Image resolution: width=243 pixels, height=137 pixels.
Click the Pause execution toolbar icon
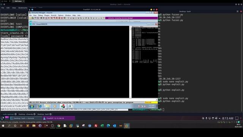click(49, 18)
